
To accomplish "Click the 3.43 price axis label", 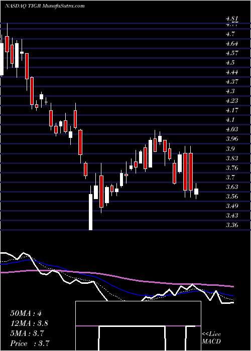I will tap(232, 216).
